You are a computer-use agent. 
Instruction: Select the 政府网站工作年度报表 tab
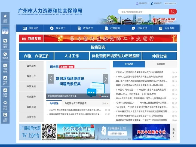(x=75, y=103)
